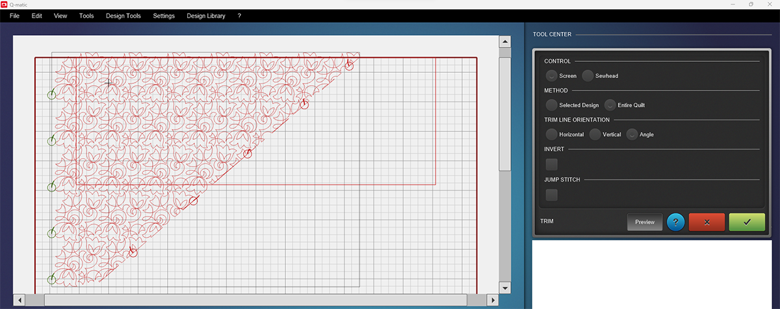Image resolution: width=780 pixels, height=309 pixels.
Task: Open trim help with blue question icon
Action: (676, 222)
